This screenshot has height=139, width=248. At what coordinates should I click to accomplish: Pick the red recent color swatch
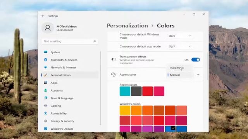148,91
